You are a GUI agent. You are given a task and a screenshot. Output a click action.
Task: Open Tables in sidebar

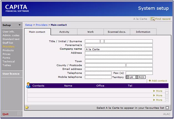tap(7, 65)
